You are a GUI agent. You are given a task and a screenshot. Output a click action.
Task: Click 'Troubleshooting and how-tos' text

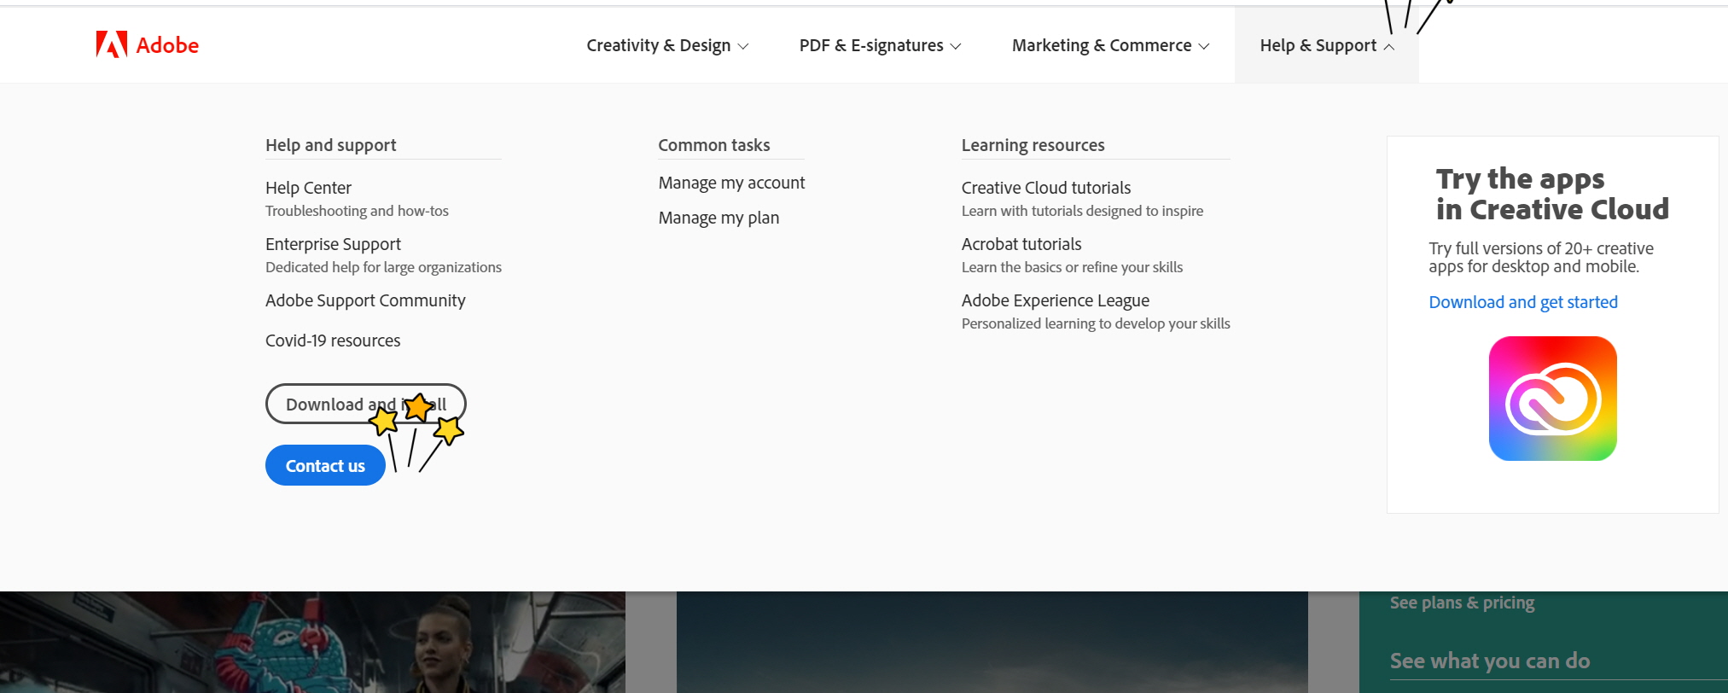(x=357, y=211)
